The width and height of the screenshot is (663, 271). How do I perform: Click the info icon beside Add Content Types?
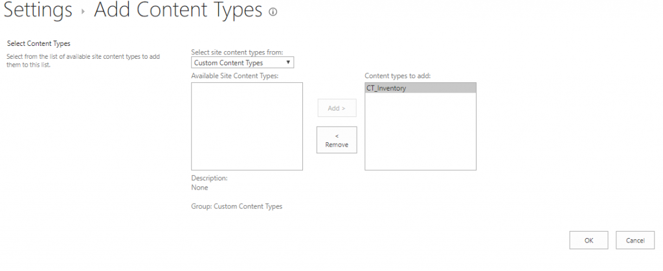click(x=273, y=12)
